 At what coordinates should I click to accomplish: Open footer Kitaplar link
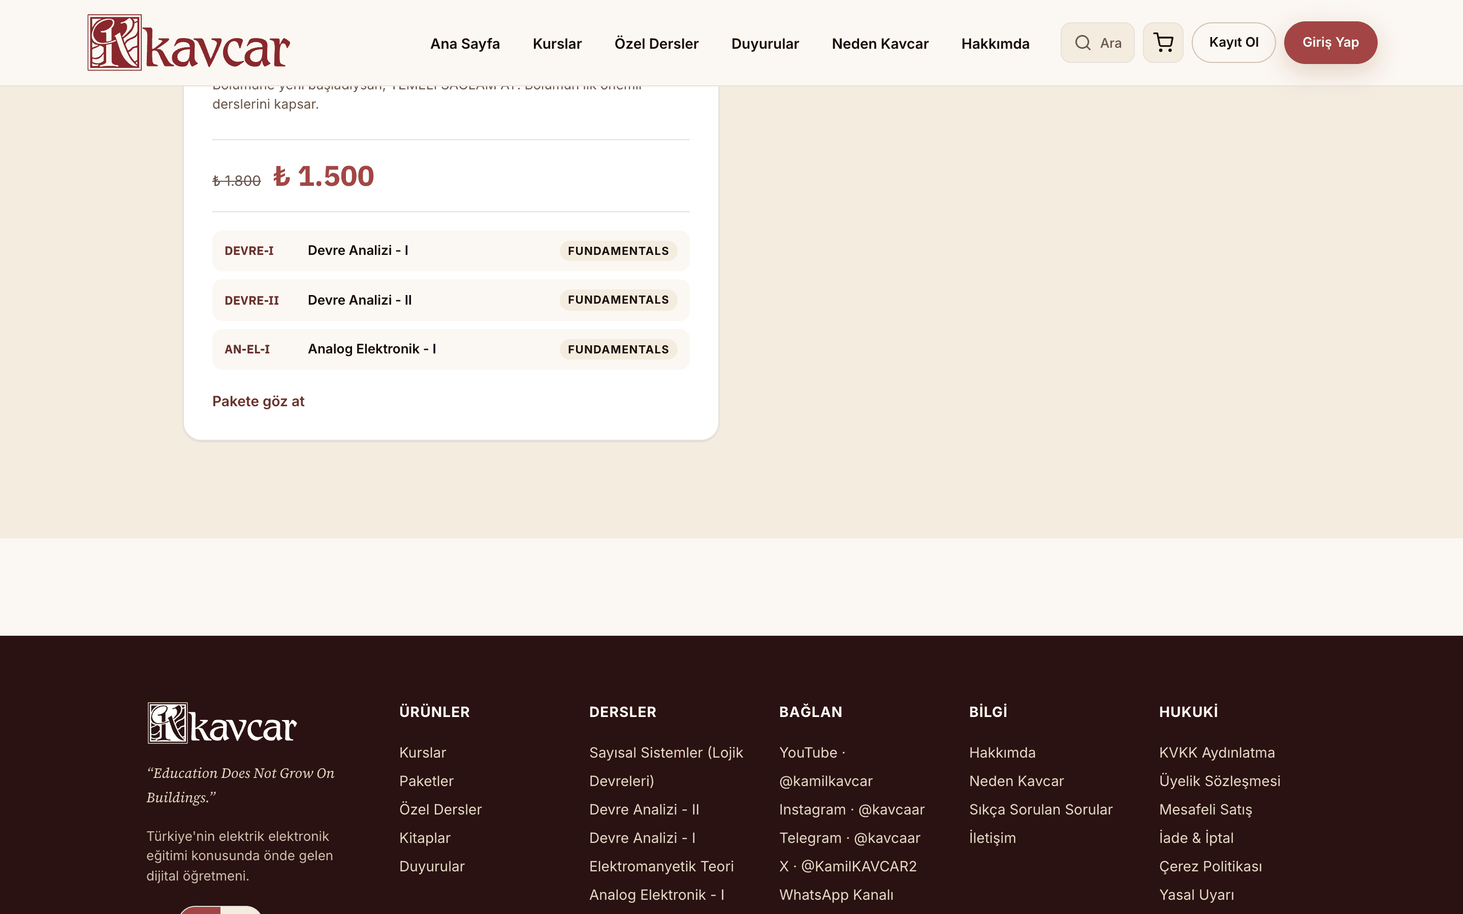(424, 838)
